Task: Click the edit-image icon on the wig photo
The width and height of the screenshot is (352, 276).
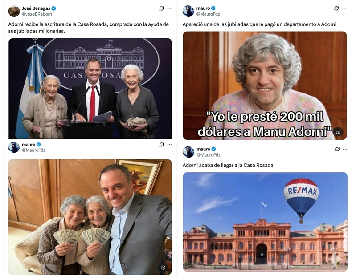Action: pyautogui.click(x=338, y=132)
